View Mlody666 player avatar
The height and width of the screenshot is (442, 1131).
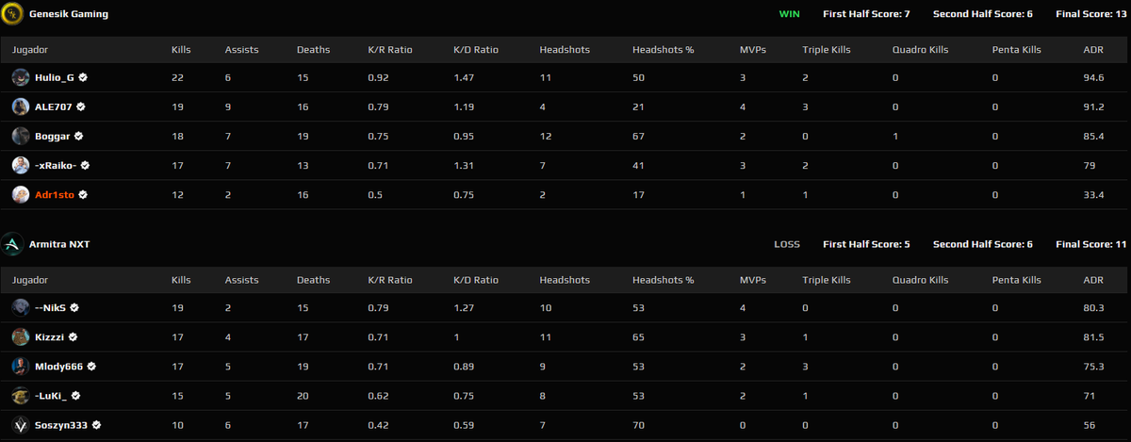pos(21,367)
